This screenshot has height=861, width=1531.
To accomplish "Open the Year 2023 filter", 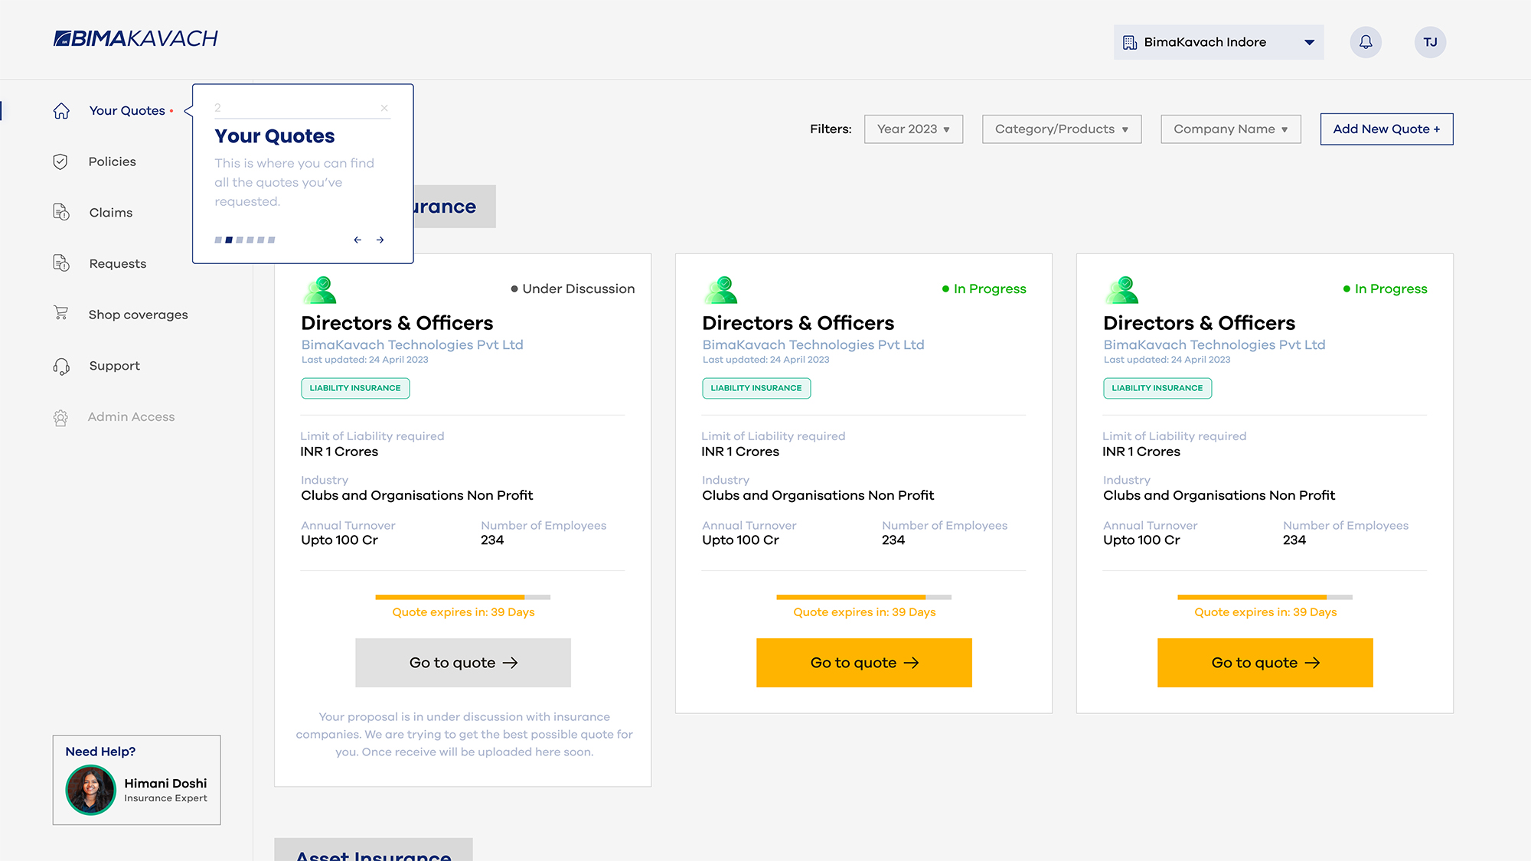I will (x=913, y=129).
